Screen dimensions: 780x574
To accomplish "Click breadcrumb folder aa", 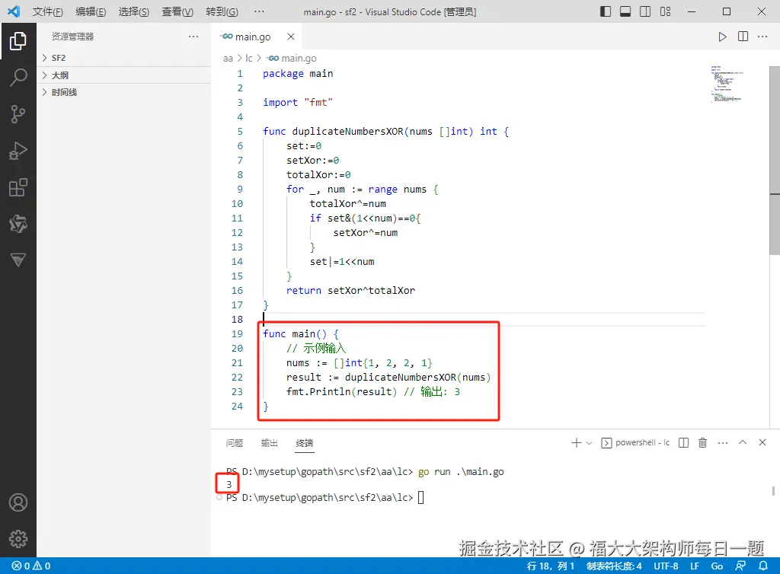I will [228, 59].
